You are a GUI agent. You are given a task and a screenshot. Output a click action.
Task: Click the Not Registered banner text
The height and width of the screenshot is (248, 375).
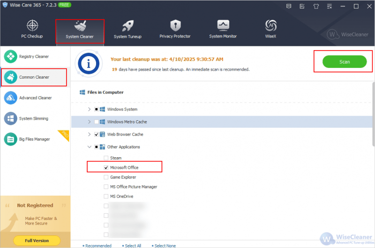[35, 205]
